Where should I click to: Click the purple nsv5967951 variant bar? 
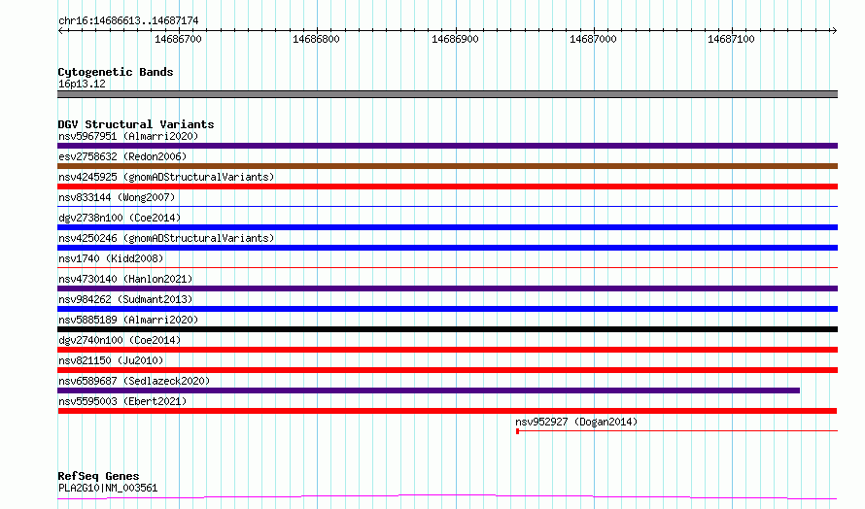(447, 146)
